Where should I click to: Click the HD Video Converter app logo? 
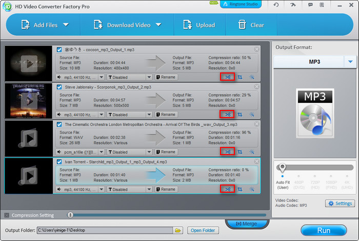(x=7, y=6)
